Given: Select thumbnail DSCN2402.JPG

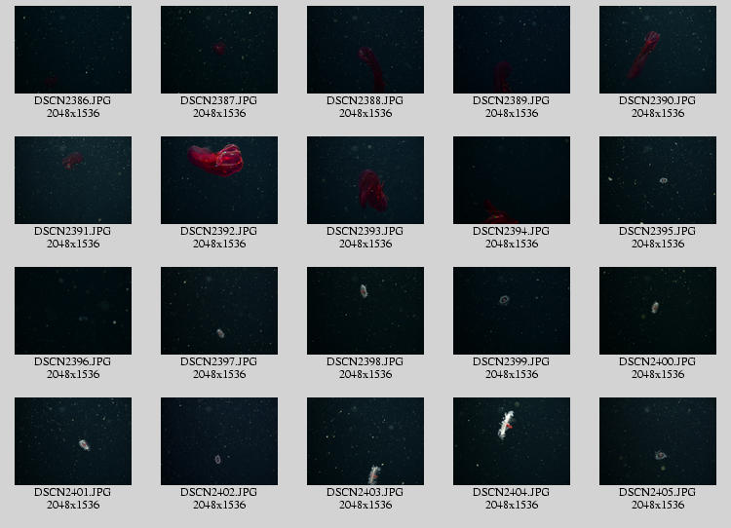Looking at the screenshot, I should (219, 441).
